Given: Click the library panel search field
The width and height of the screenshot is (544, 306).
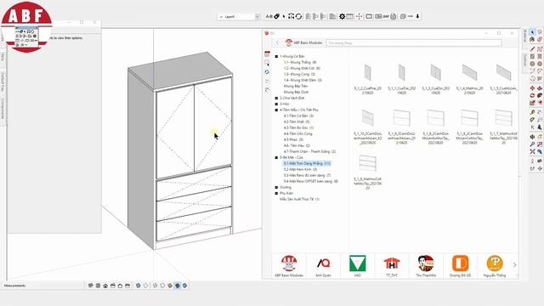Looking at the screenshot, I should pos(414,43).
